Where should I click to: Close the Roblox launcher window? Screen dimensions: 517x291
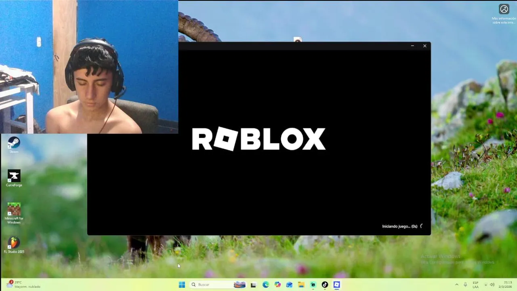(x=425, y=46)
